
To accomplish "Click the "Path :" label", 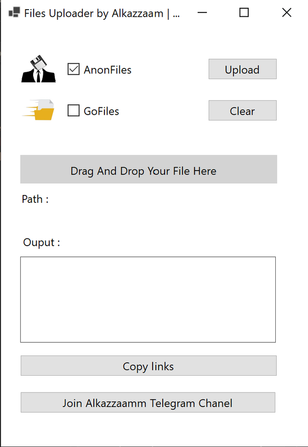I will coord(35,199).
